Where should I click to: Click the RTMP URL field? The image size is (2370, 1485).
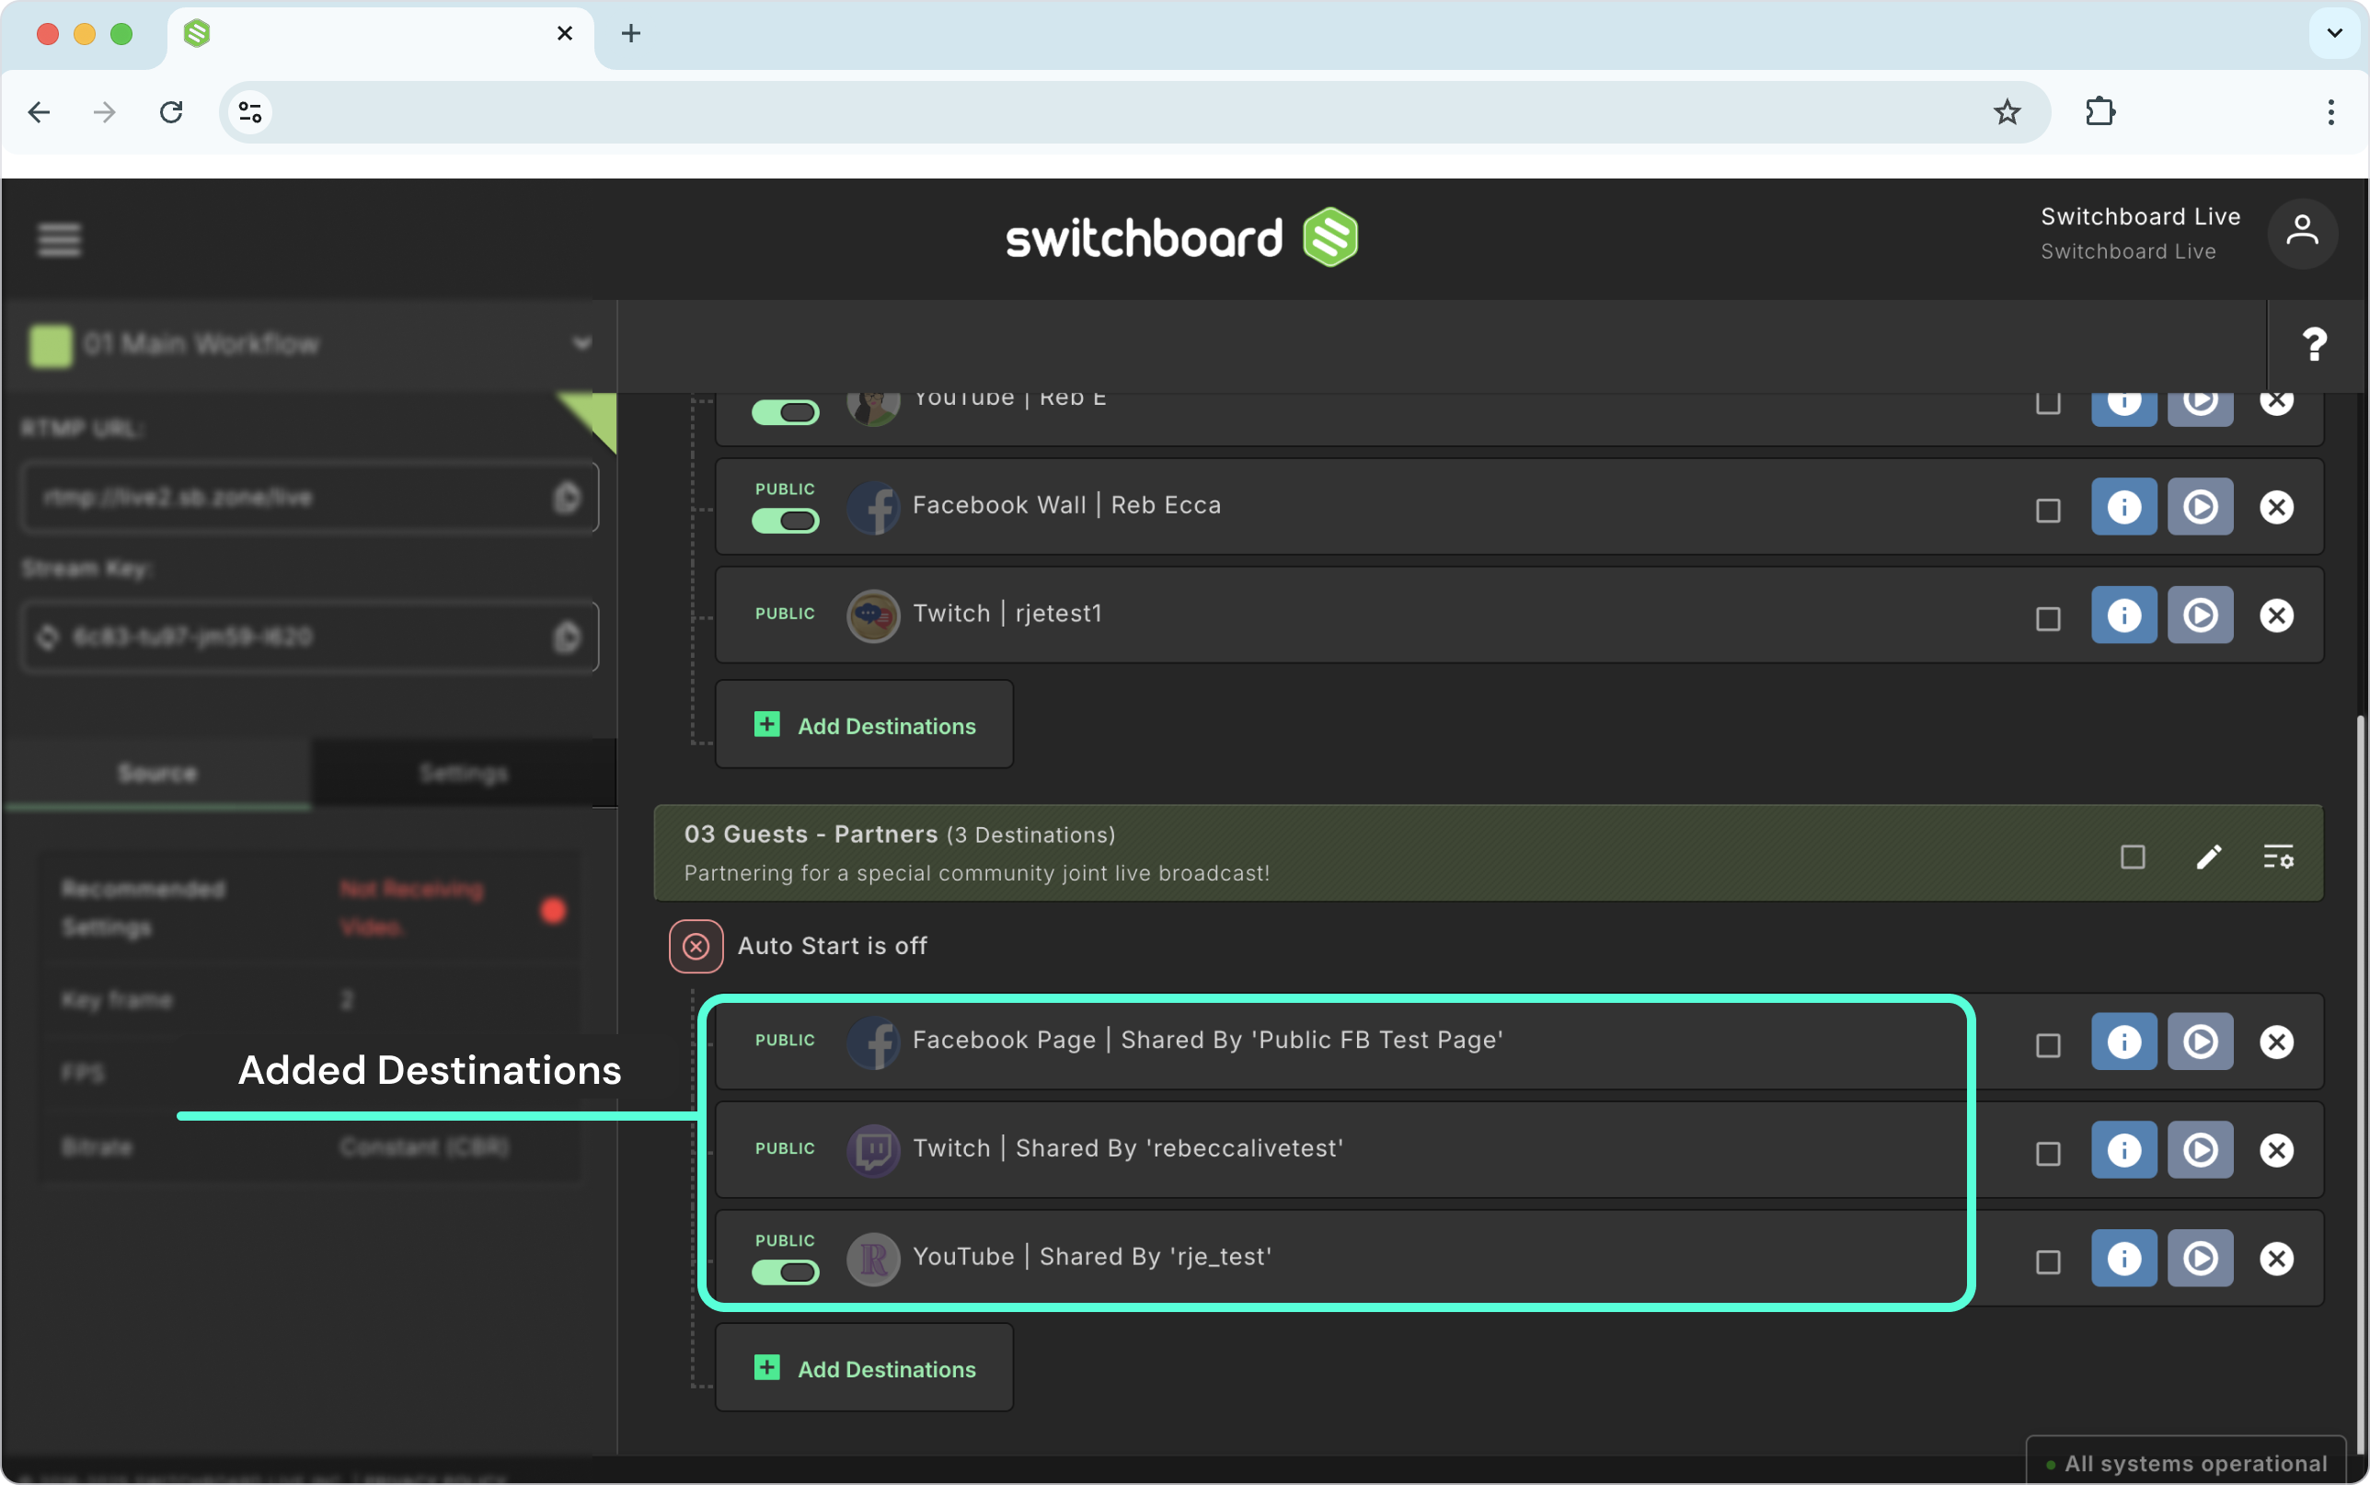coord(309,497)
